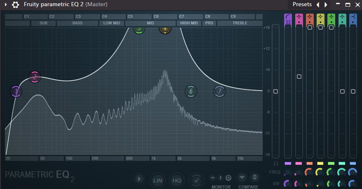Select band 1 node on EQ graph

tap(16, 92)
